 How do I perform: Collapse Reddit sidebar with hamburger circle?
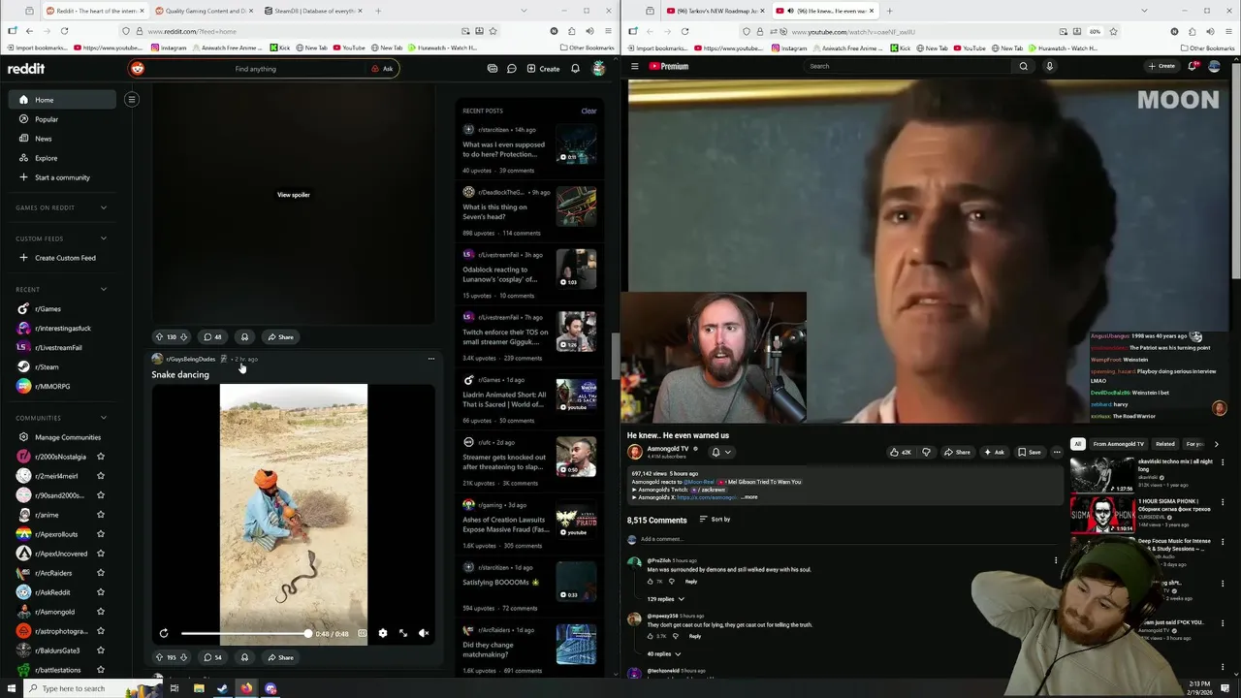click(132, 99)
